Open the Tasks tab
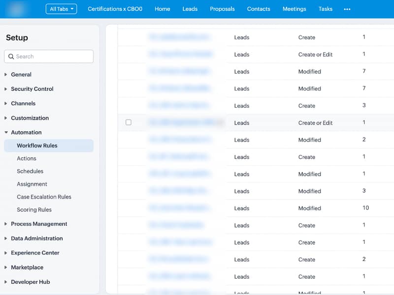Screen dimensions: 394x295 326,9
